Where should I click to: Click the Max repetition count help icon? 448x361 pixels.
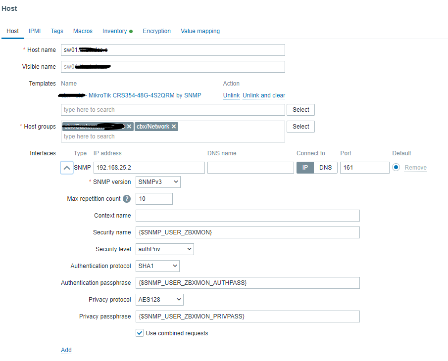tap(127, 199)
